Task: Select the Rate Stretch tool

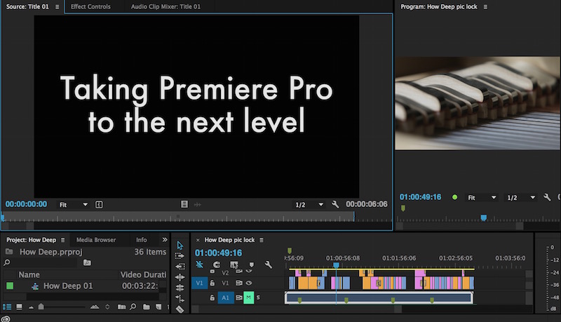Action: click(x=180, y=297)
